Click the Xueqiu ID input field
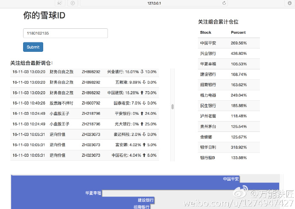The image size is (295, 209). pyautogui.click(x=65, y=33)
